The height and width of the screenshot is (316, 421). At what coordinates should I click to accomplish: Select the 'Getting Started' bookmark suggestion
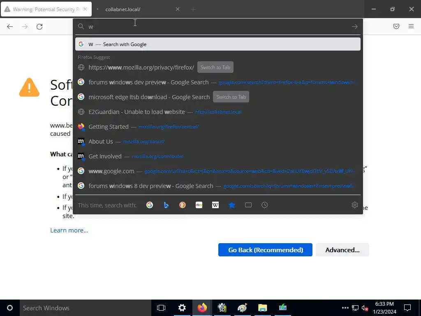click(218, 127)
